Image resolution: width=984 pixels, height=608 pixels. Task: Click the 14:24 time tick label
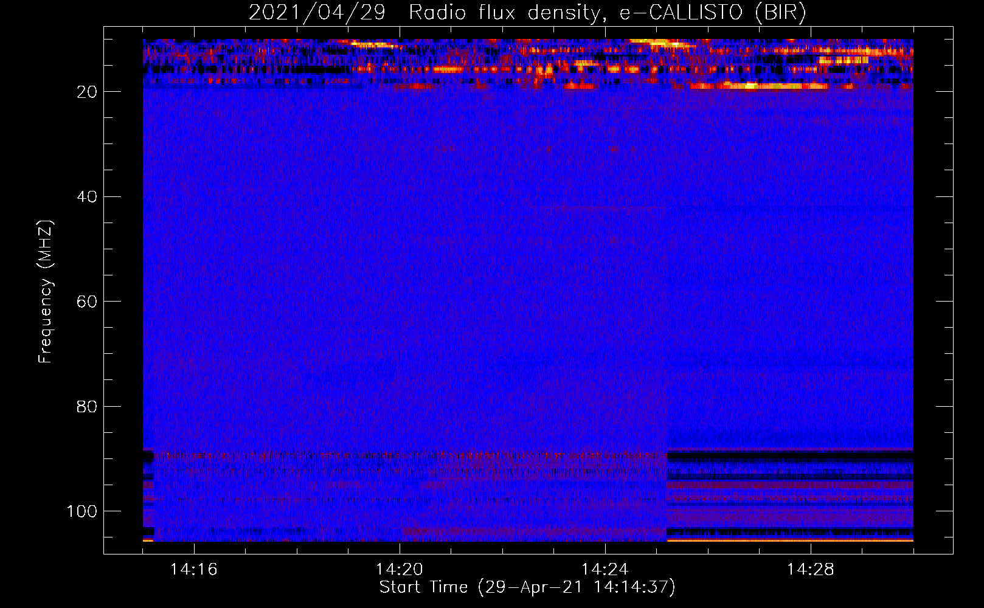(x=605, y=569)
